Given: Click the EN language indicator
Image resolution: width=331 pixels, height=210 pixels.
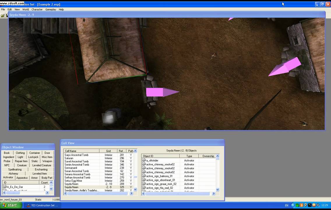Looking at the screenshot, I should [286, 205].
